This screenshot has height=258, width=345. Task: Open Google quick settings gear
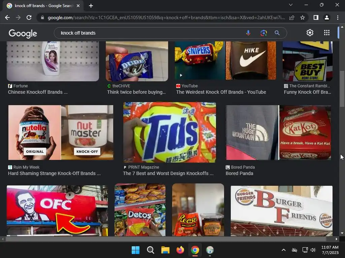click(310, 33)
